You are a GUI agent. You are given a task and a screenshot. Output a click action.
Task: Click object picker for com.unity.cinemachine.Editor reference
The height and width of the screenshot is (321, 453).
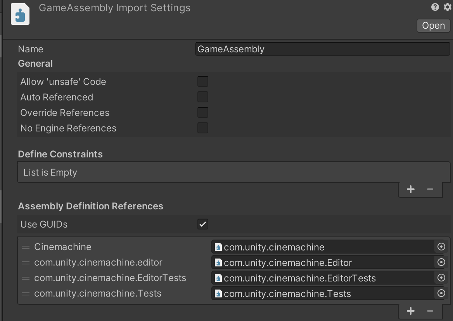pyautogui.click(x=441, y=262)
